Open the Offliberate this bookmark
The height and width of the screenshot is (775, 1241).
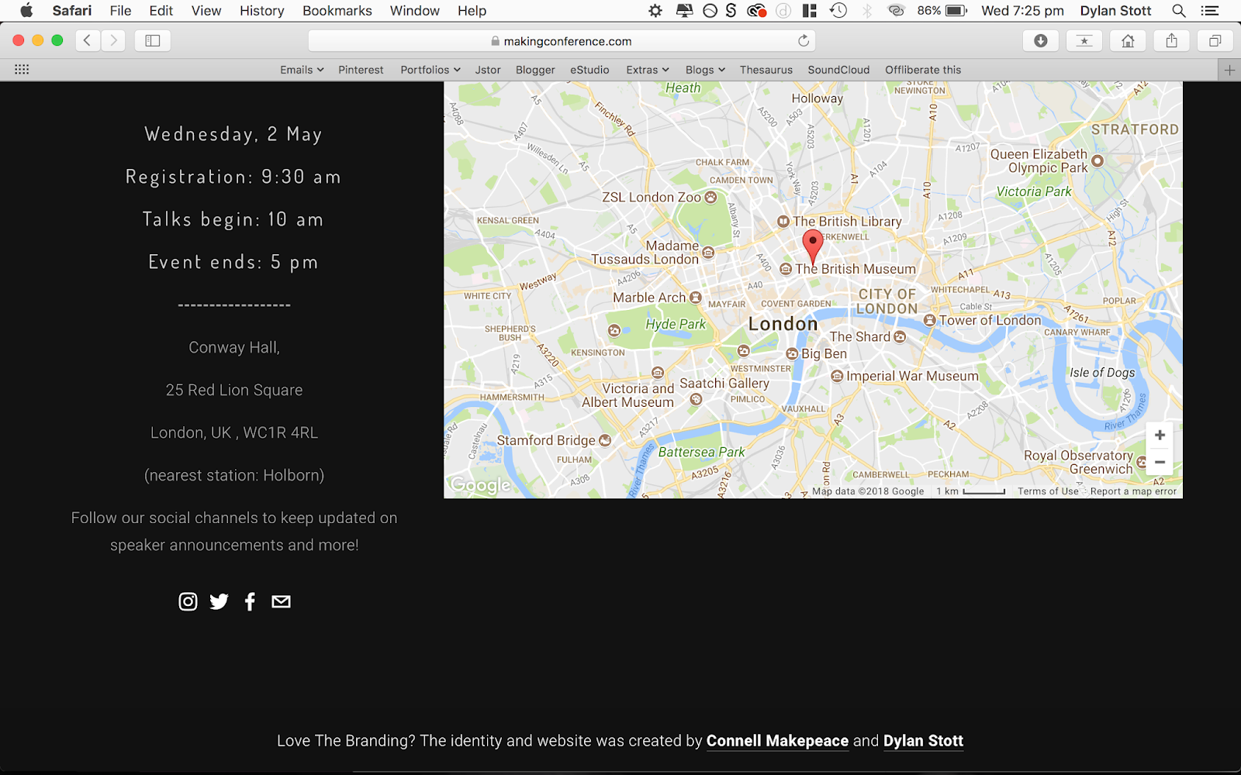pos(923,70)
